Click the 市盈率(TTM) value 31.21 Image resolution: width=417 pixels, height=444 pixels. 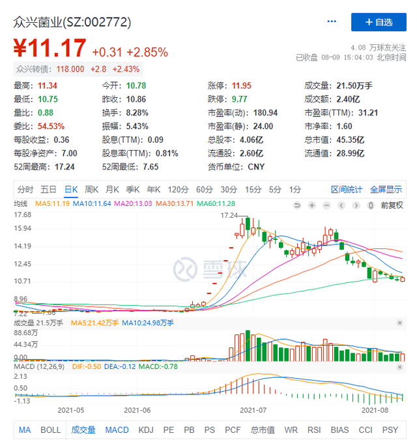368,113
